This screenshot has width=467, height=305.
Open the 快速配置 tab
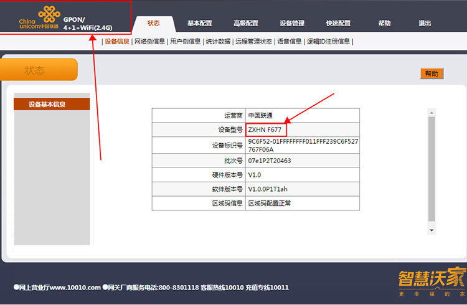[x=338, y=23]
